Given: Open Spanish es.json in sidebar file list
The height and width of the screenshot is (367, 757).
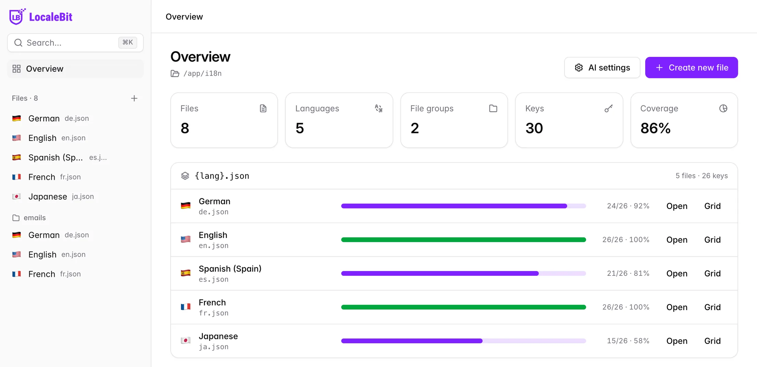Looking at the screenshot, I should coord(75,157).
